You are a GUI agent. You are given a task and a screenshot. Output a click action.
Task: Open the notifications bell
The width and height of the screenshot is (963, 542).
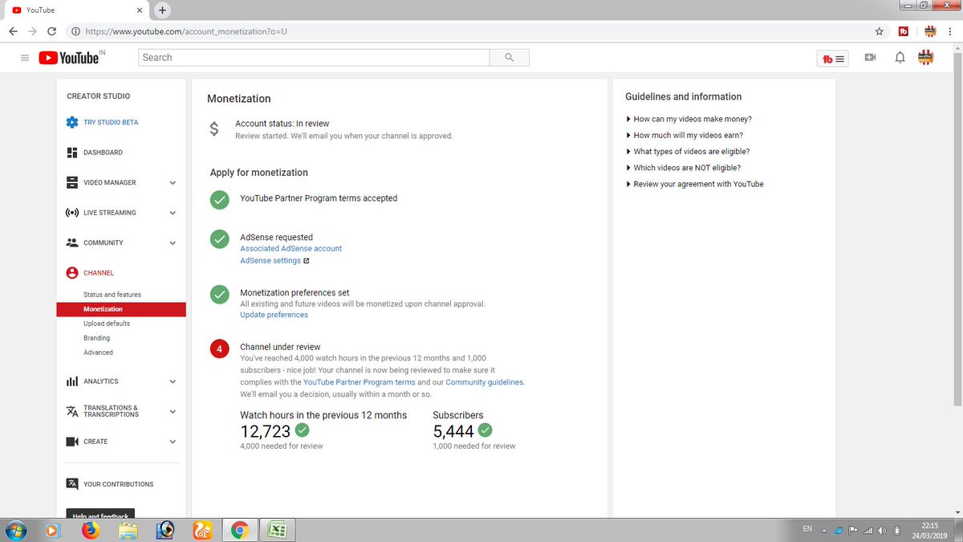pyautogui.click(x=900, y=58)
